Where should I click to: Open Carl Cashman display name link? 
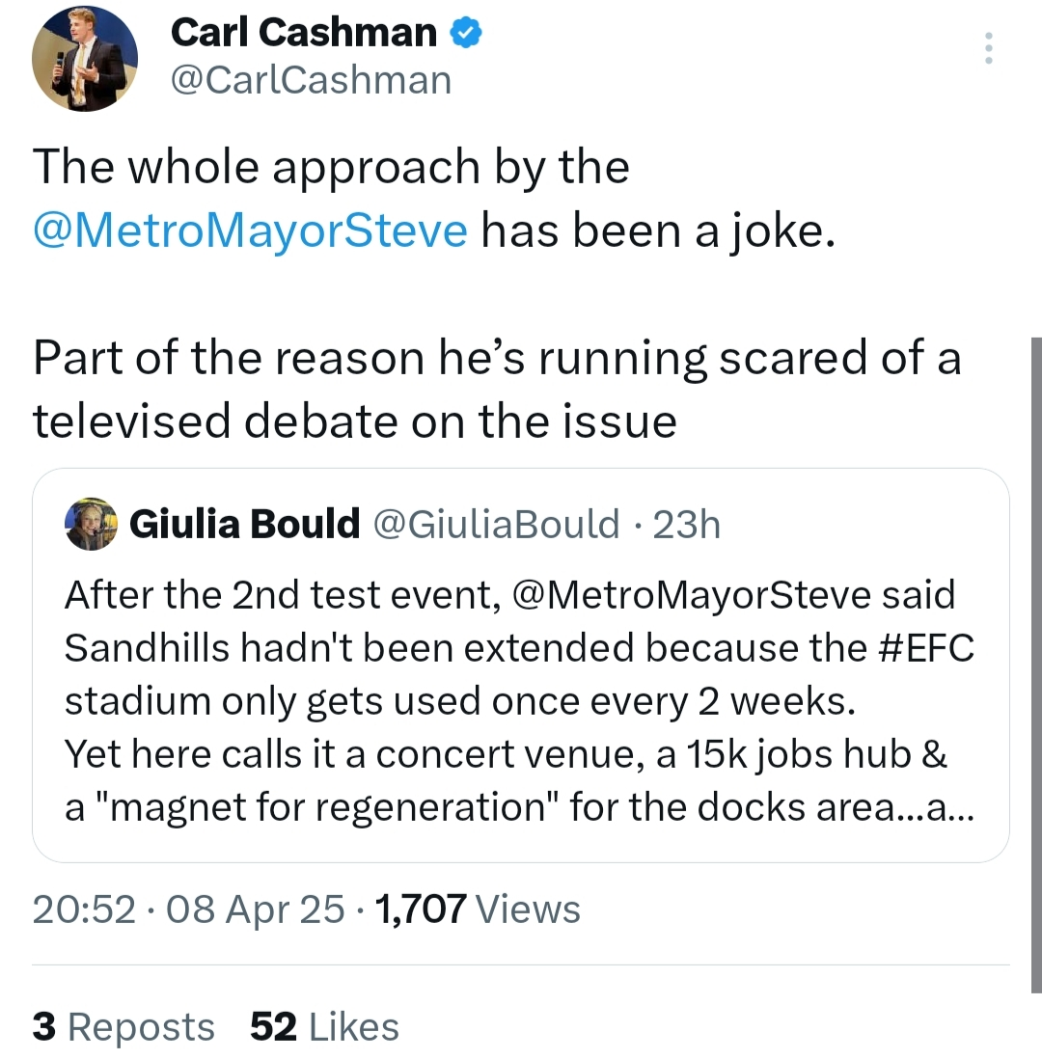tap(304, 34)
